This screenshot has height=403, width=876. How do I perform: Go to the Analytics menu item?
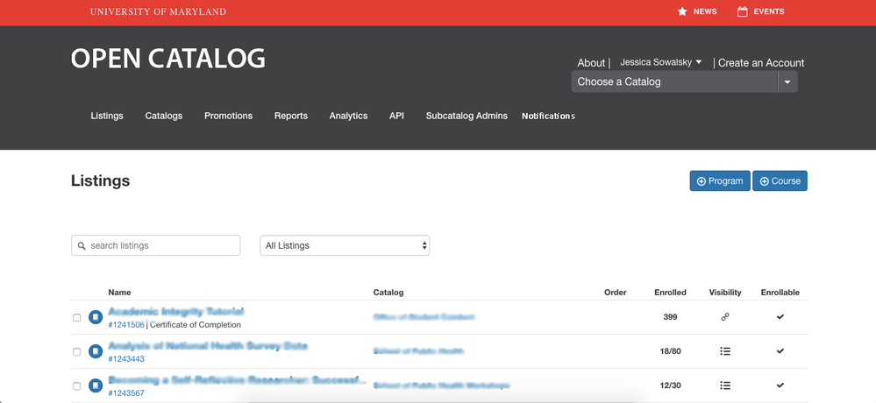348,116
